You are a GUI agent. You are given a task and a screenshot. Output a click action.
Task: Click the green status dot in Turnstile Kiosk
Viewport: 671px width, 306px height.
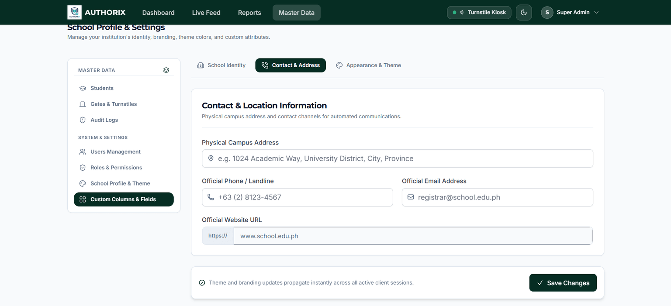454,12
